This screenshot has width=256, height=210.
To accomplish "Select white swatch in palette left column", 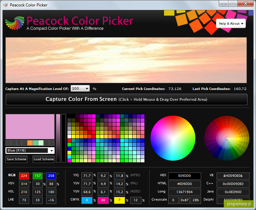I will coord(69,136).
